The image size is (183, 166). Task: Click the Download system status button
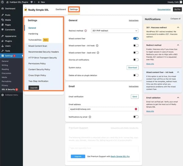[x=132, y=68]
